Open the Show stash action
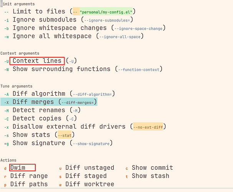This screenshot has width=233, height=192. 150,176
